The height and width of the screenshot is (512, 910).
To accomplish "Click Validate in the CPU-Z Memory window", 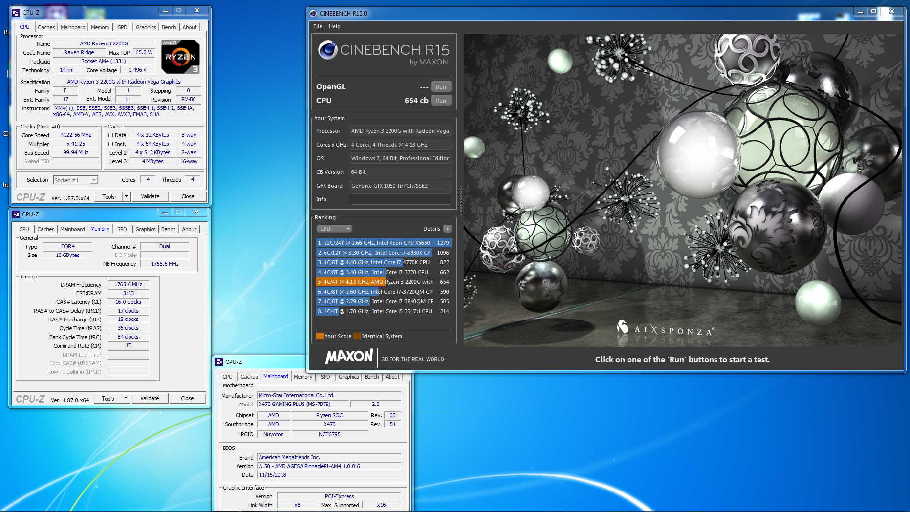I will pos(150,398).
